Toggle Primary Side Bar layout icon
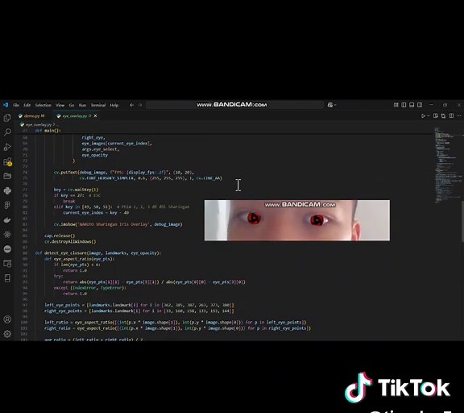Image resolution: width=464 pixels, height=413 pixels. pyautogui.click(x=404, y=105)
